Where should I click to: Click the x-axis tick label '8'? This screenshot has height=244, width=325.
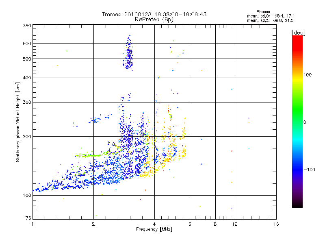(x=215, y=224)
